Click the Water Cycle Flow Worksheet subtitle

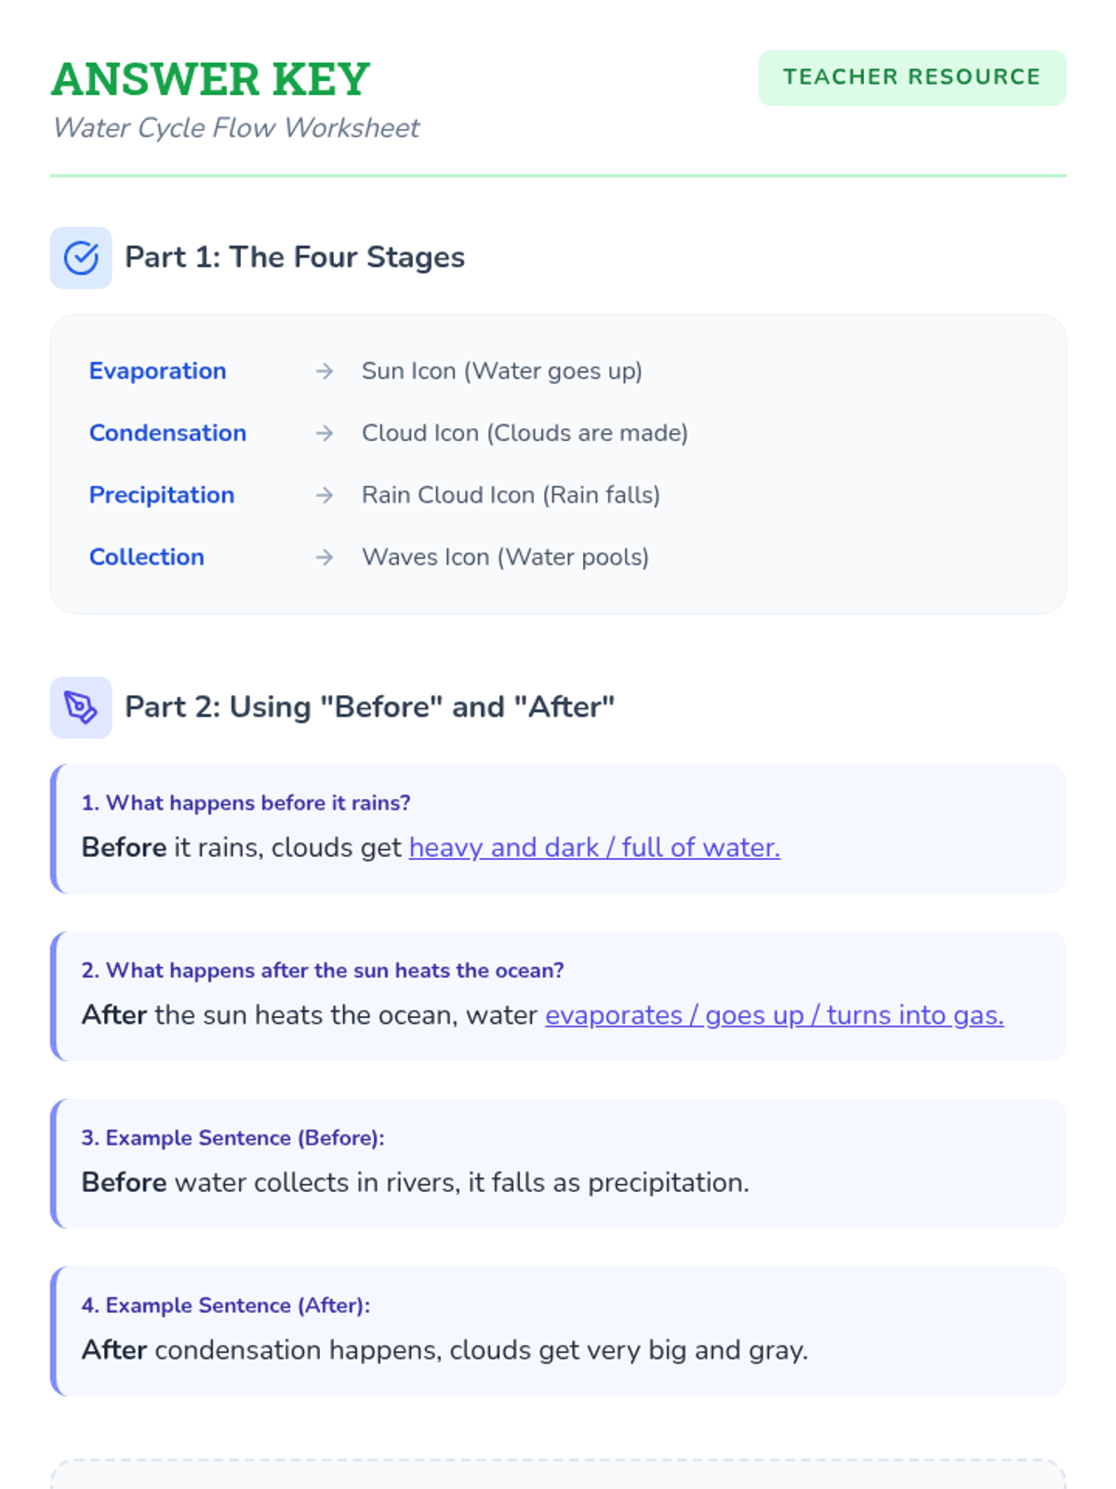click(x=236, y=127)
